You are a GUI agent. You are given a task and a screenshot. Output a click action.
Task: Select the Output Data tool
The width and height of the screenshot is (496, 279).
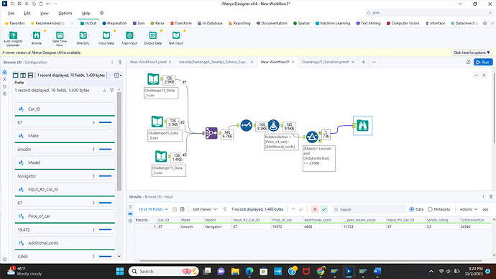[153, 38]
